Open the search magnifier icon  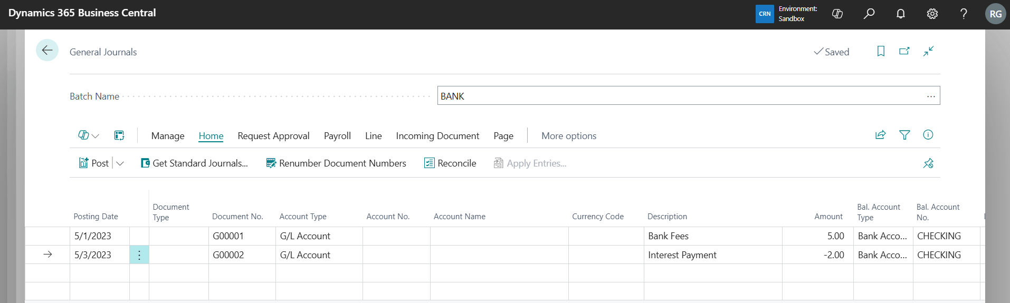869,14
